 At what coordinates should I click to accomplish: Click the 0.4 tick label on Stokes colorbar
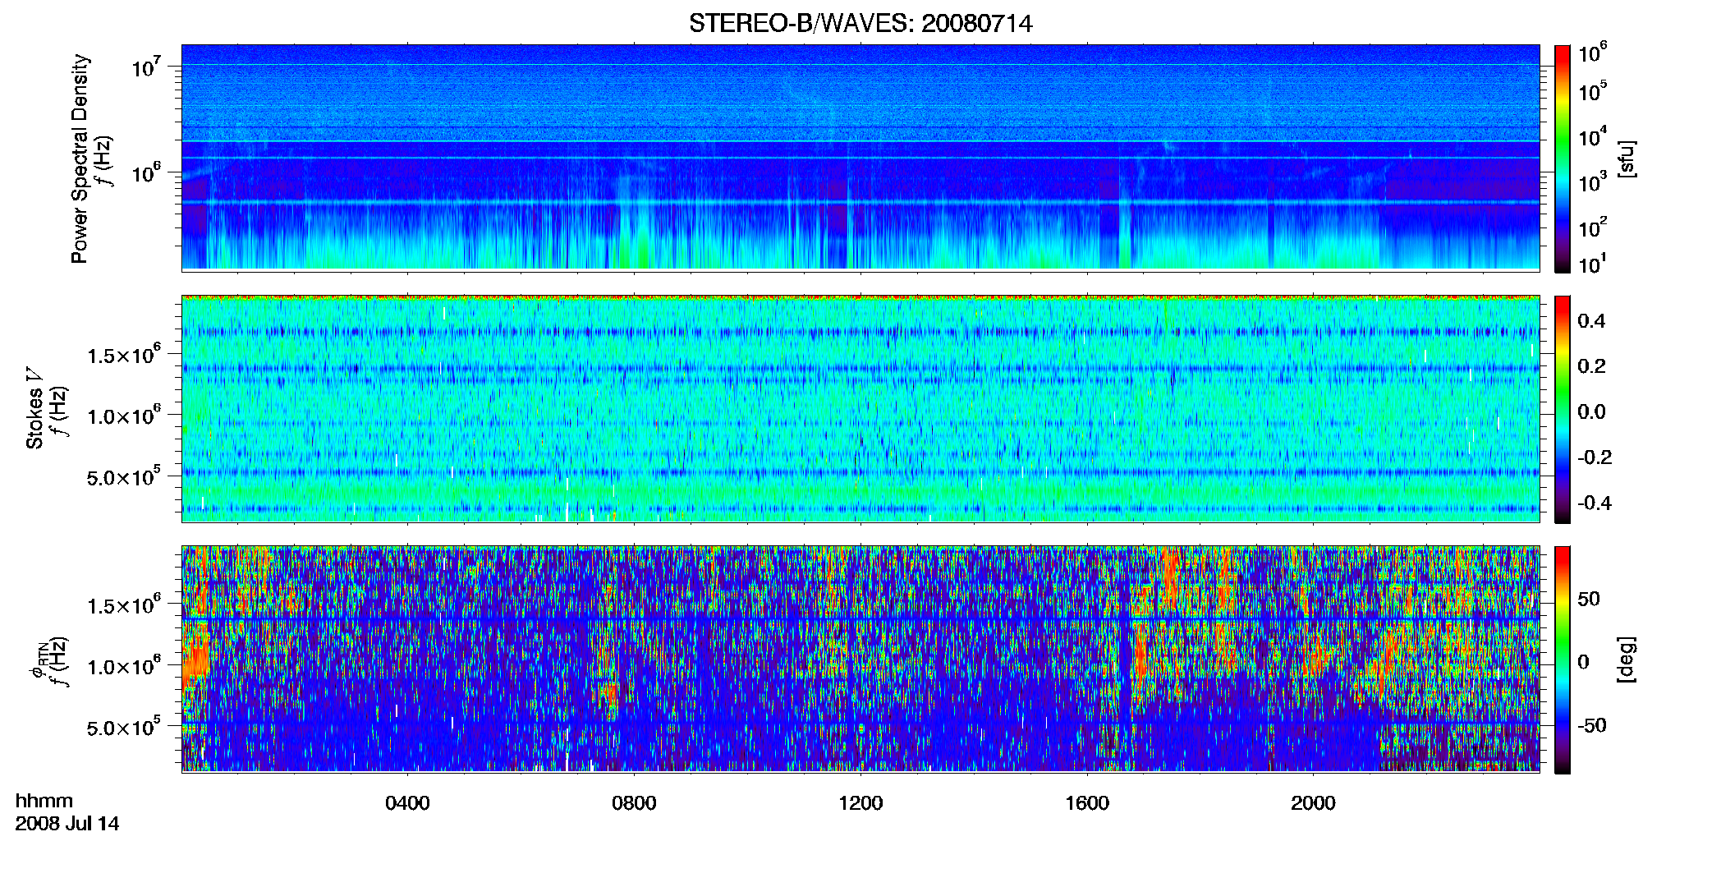[1591, 321]
